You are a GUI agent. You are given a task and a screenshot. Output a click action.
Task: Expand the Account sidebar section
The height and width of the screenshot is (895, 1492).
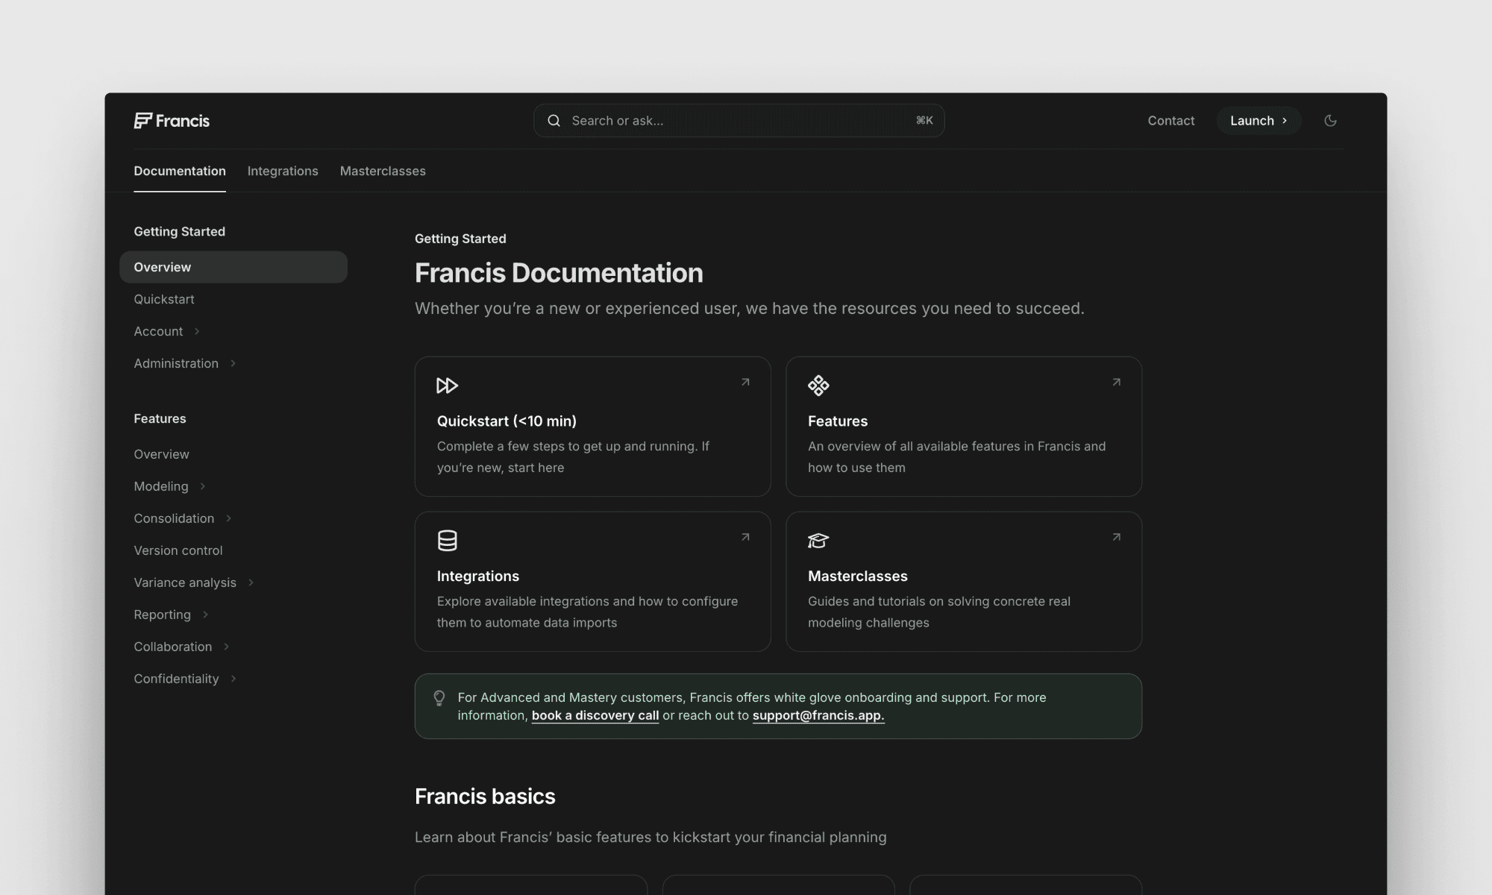pos(197,331)
